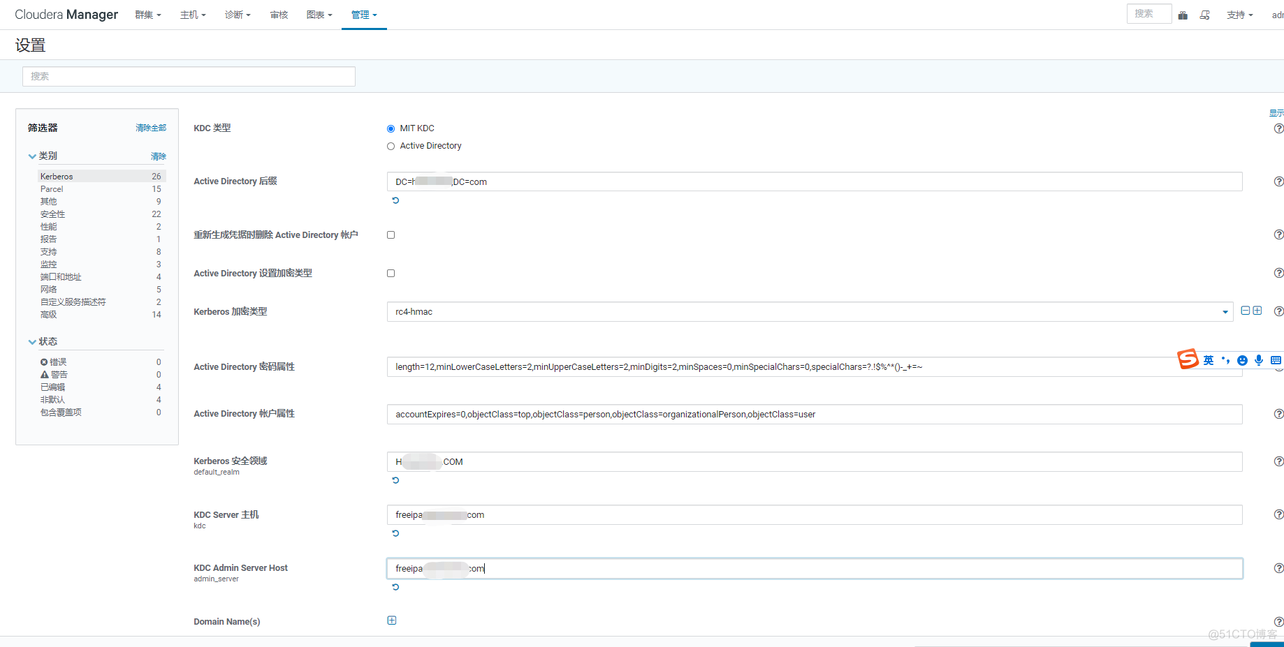Activate Sogou voice input microphone
This screenshot has width=1284, height=647.
1259,360
